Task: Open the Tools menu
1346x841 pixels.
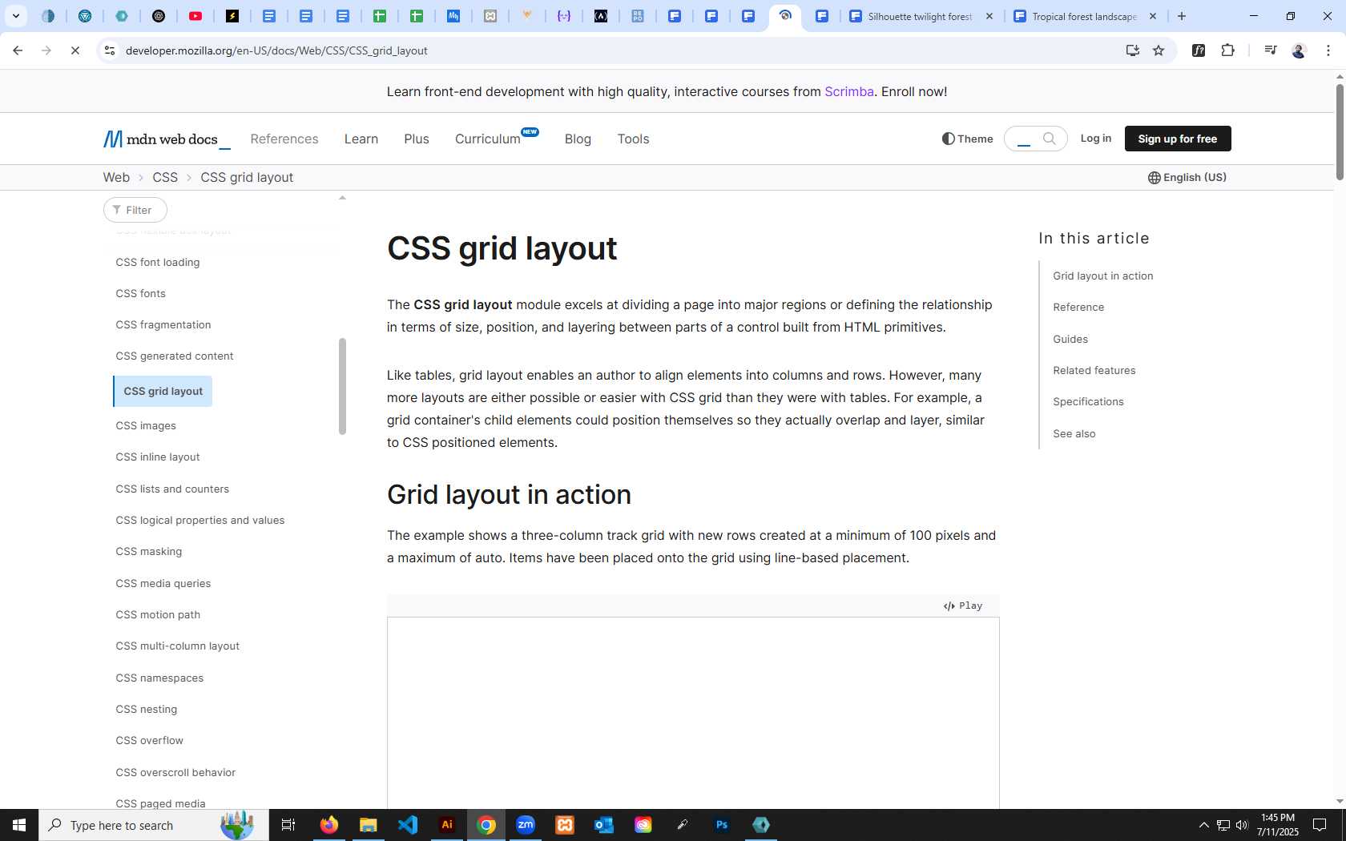Action: pyautogui.click(x=633, y=139)
